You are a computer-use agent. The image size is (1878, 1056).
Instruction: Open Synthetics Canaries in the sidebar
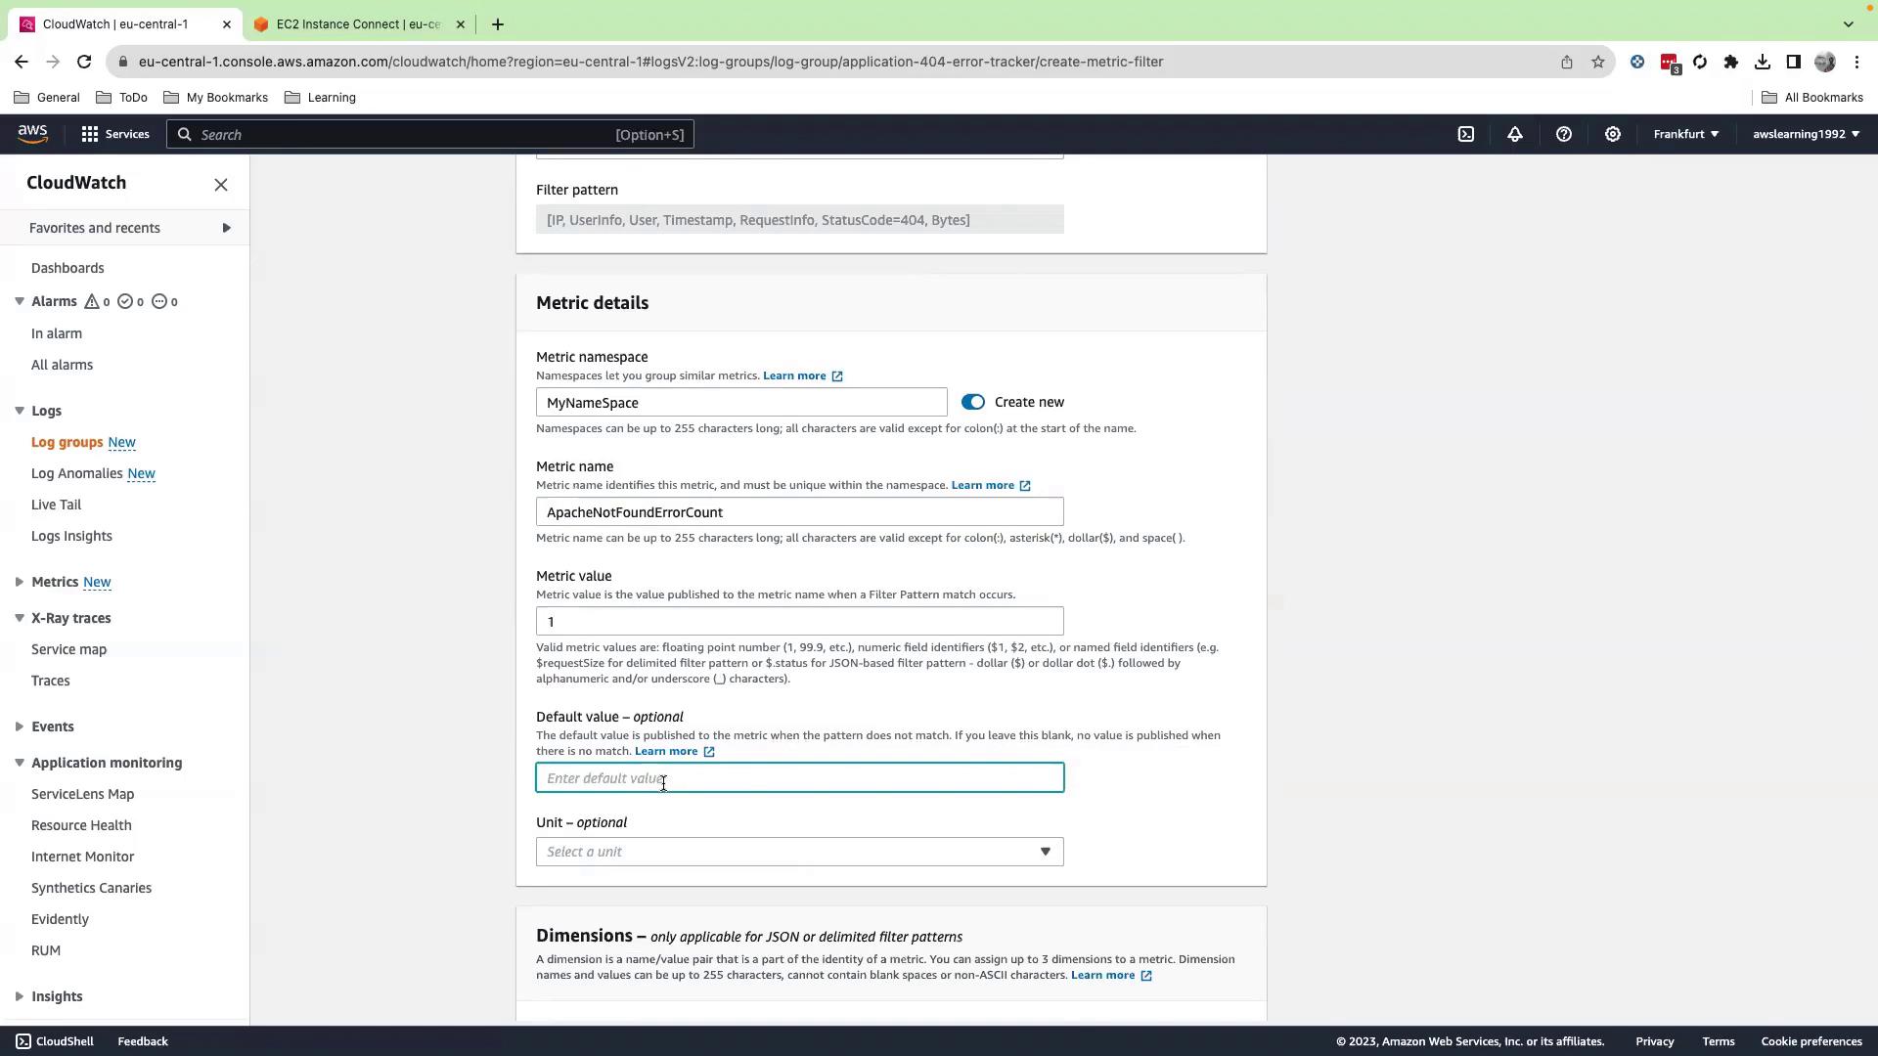(x=91, y=888)
